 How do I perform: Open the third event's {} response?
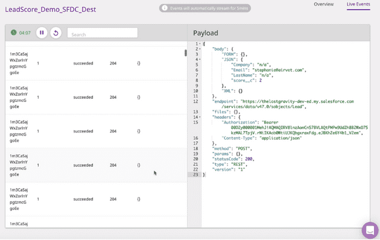[139, 131]
